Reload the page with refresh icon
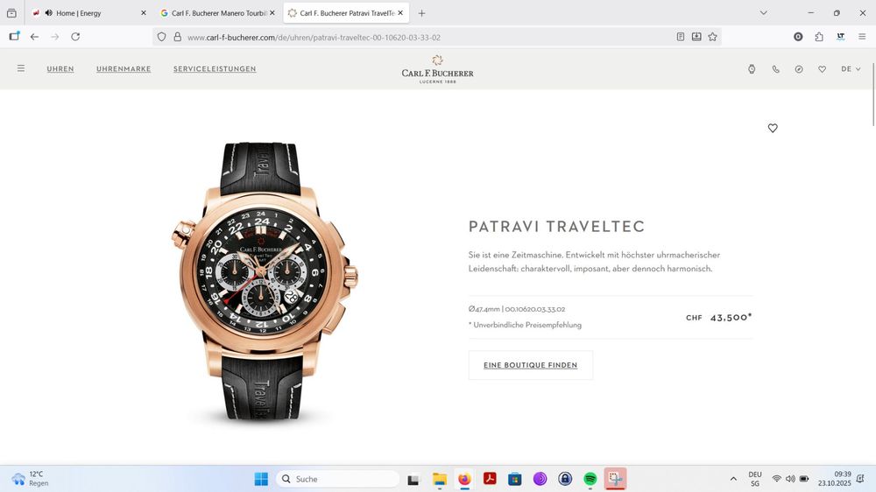876x492 pixels. [75, 37]
